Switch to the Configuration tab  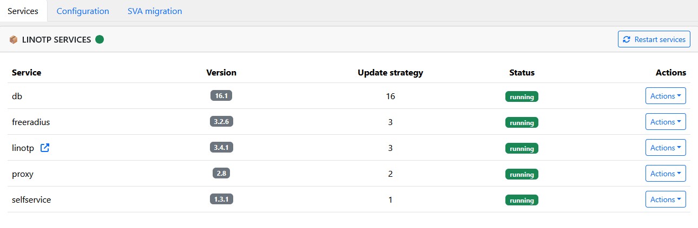[x=83, y=11]
